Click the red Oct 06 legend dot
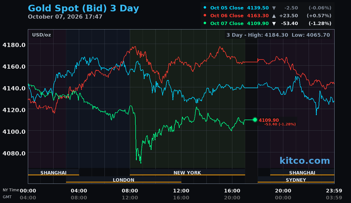 [x=205, y=15]
